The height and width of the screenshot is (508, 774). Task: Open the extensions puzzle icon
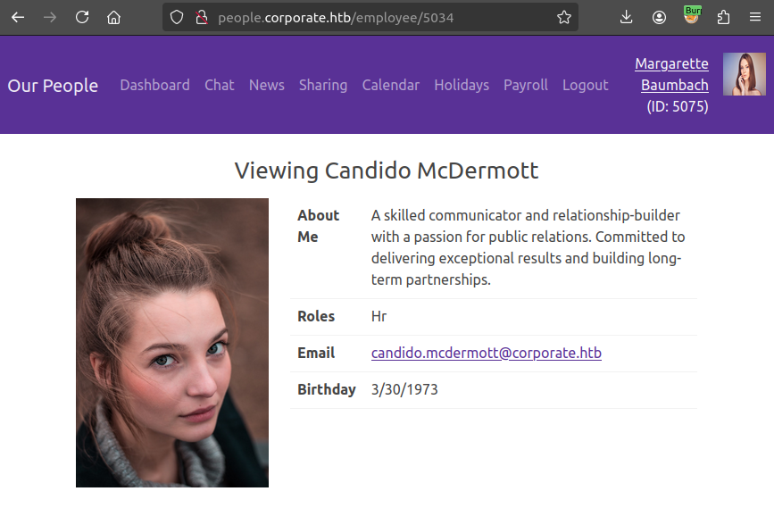723,17
